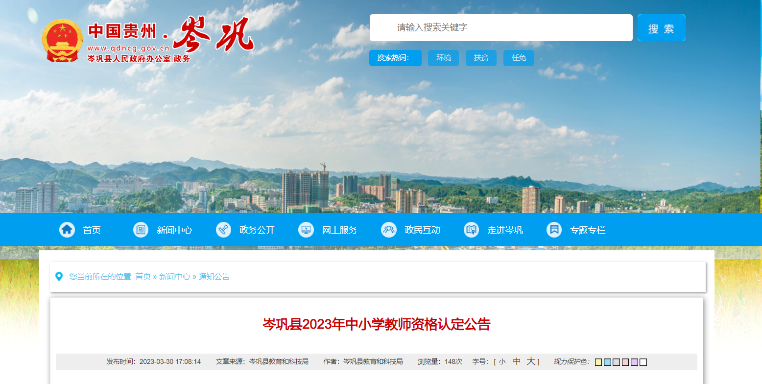The image size is (762, 384).
Task: Click the 新闻中心 breadcrumb link
Action: [x=174, y=277]
